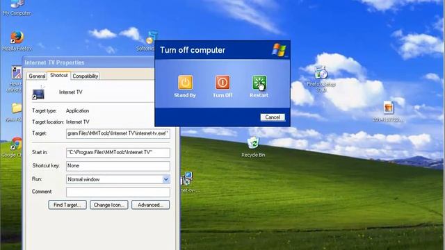445x250 pixels.
Task: Switch to the Shortcut tab
Action: pos(58,75)
